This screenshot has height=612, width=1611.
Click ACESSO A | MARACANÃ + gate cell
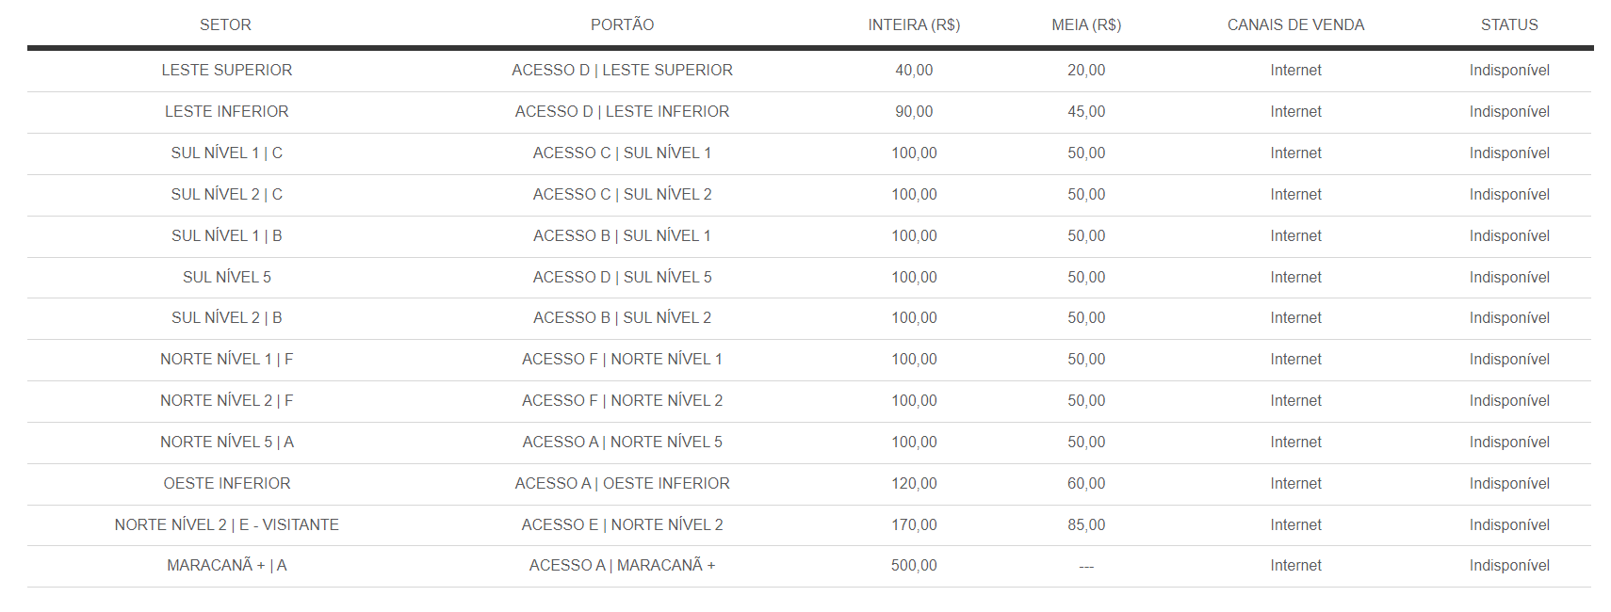pyautogui.click(x=622, y=565)
